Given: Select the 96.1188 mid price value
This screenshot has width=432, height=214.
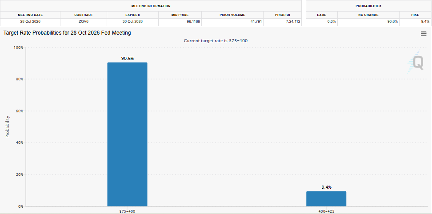Looking at the screenshot, I should pyautogui.click(x=192, y=21).
